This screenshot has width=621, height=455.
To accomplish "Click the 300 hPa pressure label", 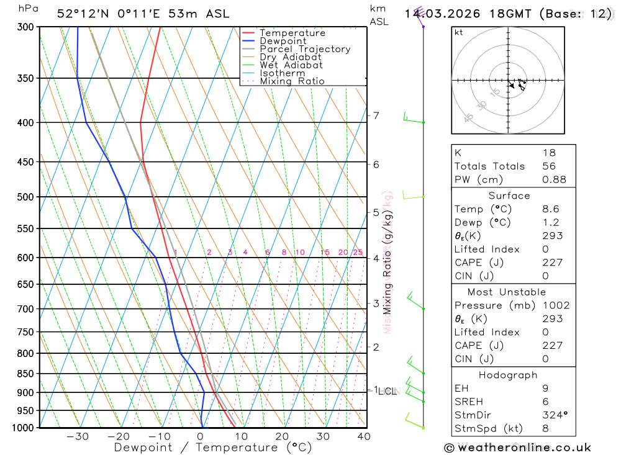I will pos(25,27).
